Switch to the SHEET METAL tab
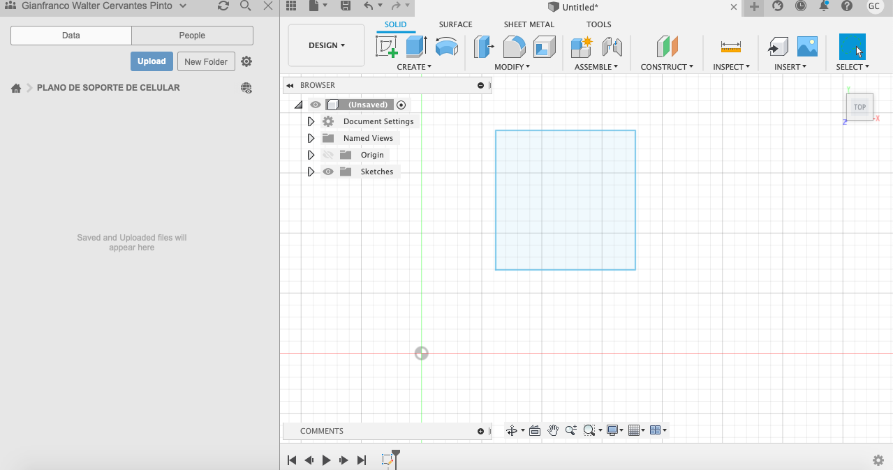The width and height of the screenshot is (893, 470). click(x=529, y=24)
